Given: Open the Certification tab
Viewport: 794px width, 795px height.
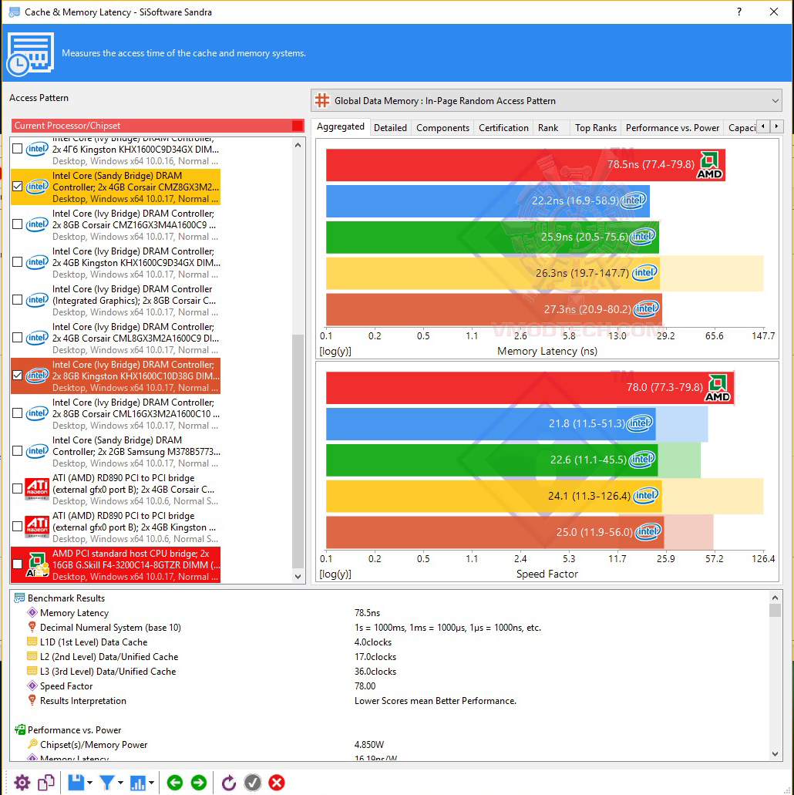Looking at the screenshot, I should [x=503, y=128].
